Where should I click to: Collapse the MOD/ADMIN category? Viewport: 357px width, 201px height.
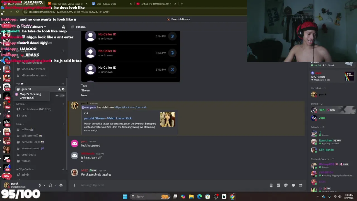click(25, 169)
